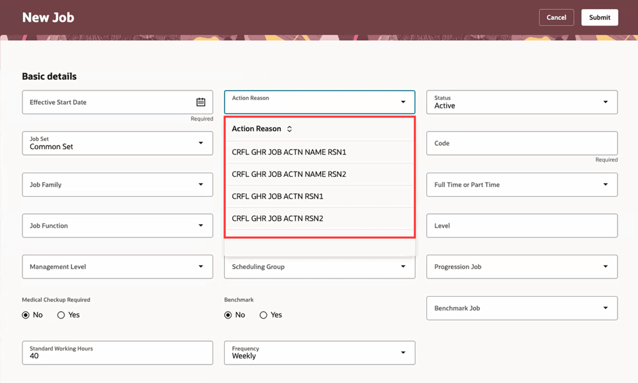The image size is (638, 383).
Task: Open the Full Time or Part Time dropdown
Action: (x=605, y=184)
